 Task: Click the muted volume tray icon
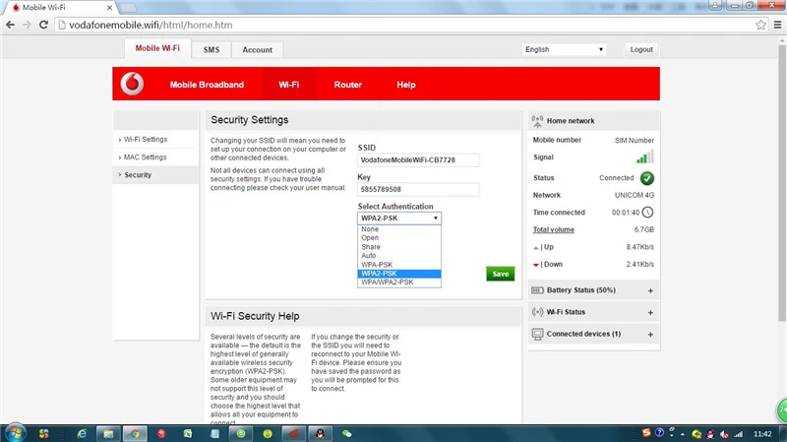pyautogui.click(x=724, y=434)
